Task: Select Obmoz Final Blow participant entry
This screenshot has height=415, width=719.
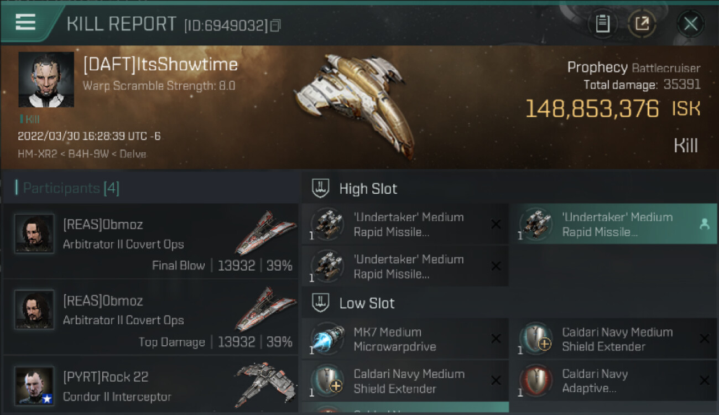Action: 150,241
